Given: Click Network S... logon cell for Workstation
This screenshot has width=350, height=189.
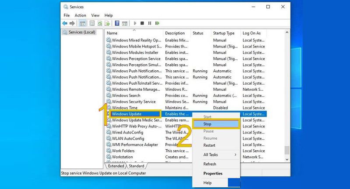Looking at the screenshot, I should 253,157.
